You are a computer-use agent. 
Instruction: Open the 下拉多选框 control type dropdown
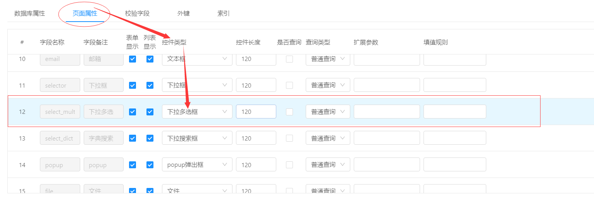tap(197, 112)
